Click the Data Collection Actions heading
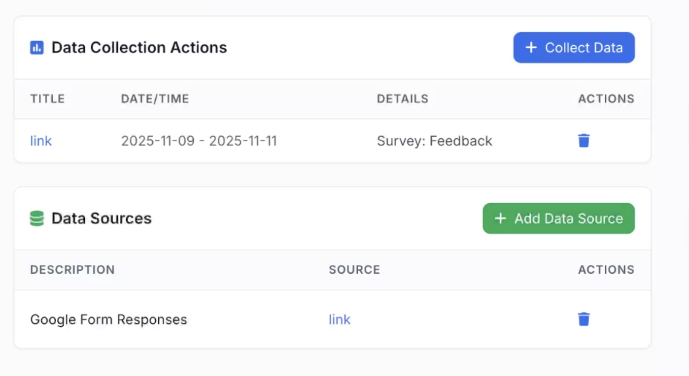 [139, 48]
